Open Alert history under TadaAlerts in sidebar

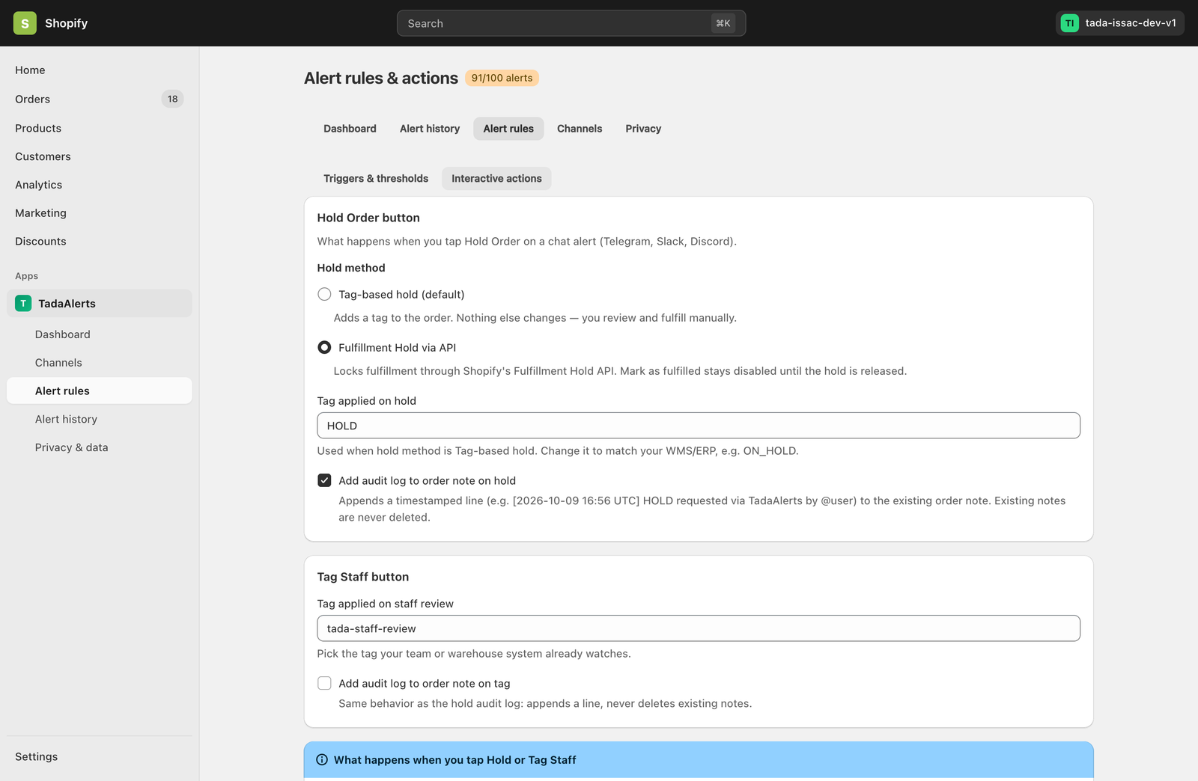pos(100,420)
